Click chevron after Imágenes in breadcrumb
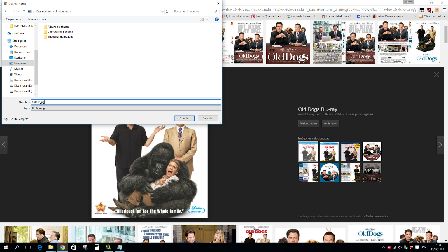The image size is (448, 252). point(71,11)
